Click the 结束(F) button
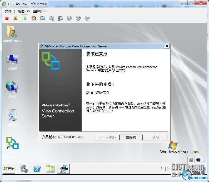Screen dimensions: 209x182 point(131,137)
